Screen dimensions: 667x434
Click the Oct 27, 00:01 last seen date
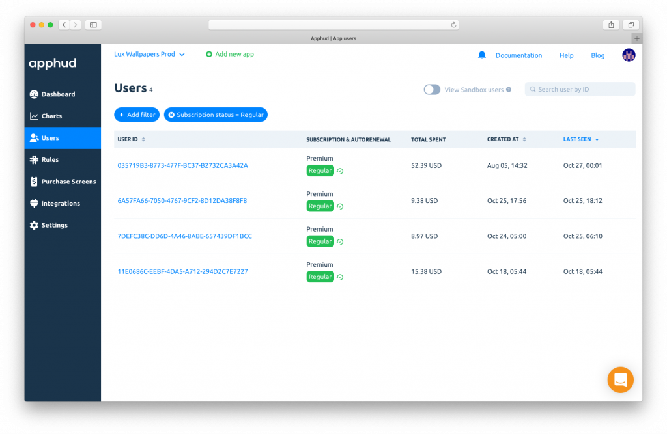(583, 165)
